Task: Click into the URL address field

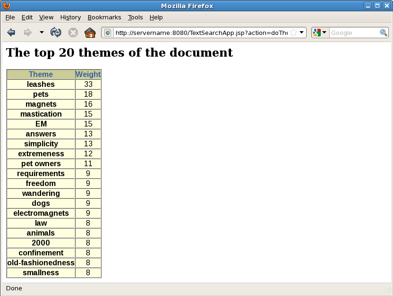Action: [x=201, y=33]
